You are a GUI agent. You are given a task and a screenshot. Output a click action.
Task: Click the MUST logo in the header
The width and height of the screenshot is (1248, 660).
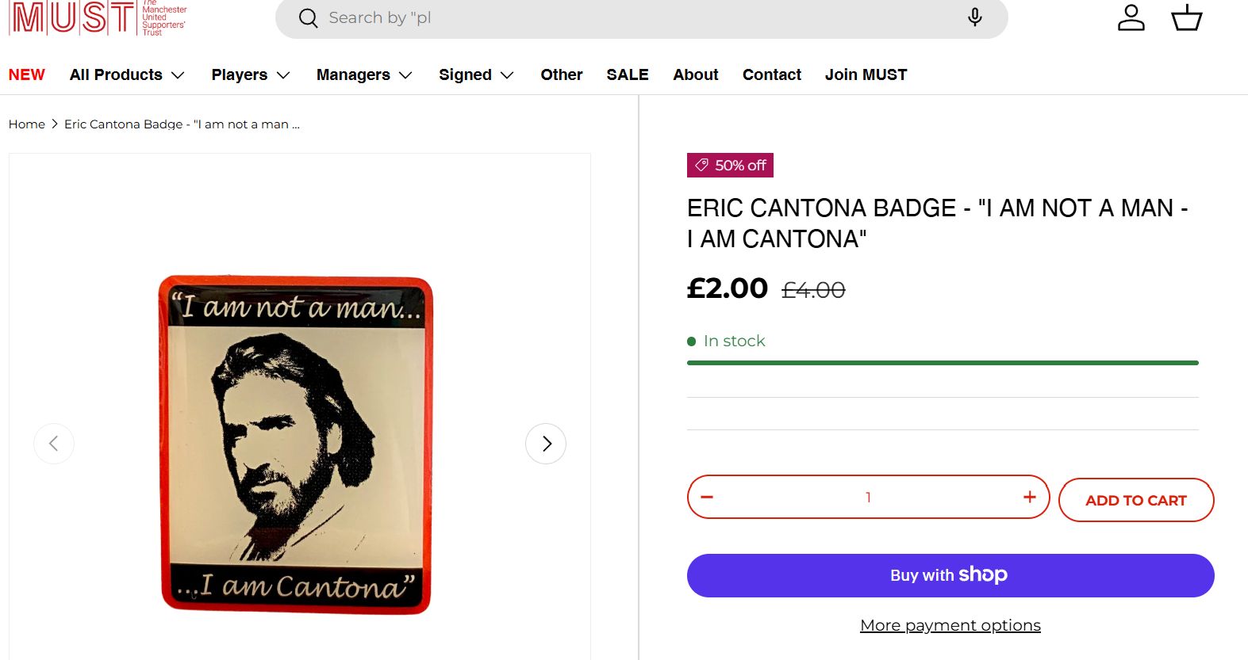click(97, 17)
